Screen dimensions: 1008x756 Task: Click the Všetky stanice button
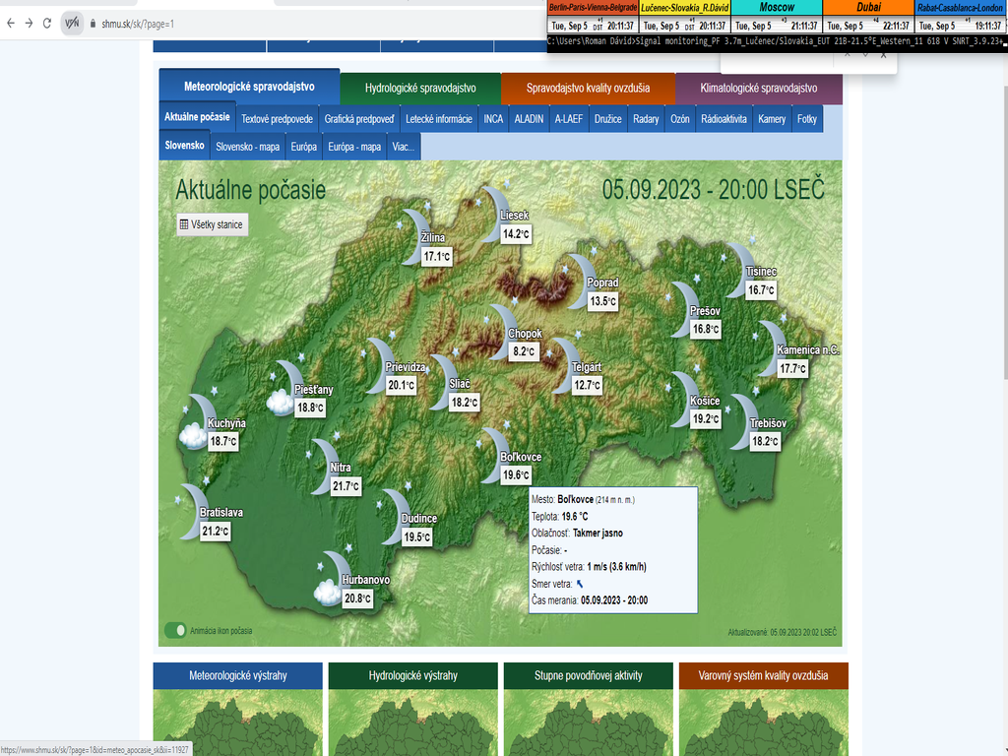[211, 224]
